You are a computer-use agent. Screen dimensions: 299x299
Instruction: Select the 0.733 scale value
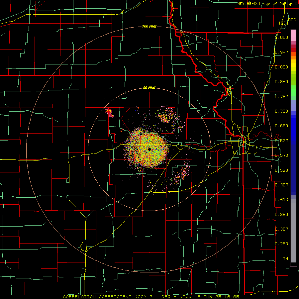(x=282, y=111)
